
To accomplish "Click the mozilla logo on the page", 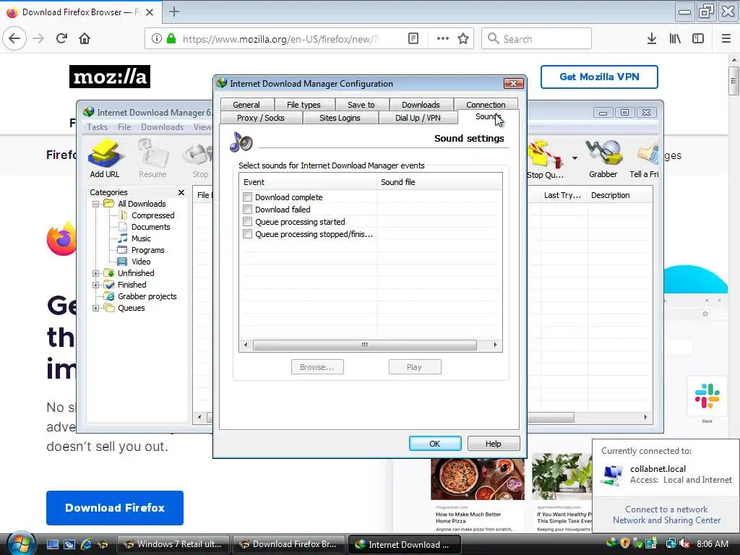I will pyautogui.click(x=110, y=77).
